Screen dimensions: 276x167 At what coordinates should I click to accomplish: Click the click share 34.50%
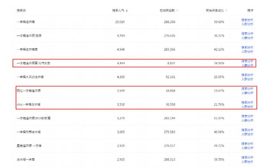(219, 63)
